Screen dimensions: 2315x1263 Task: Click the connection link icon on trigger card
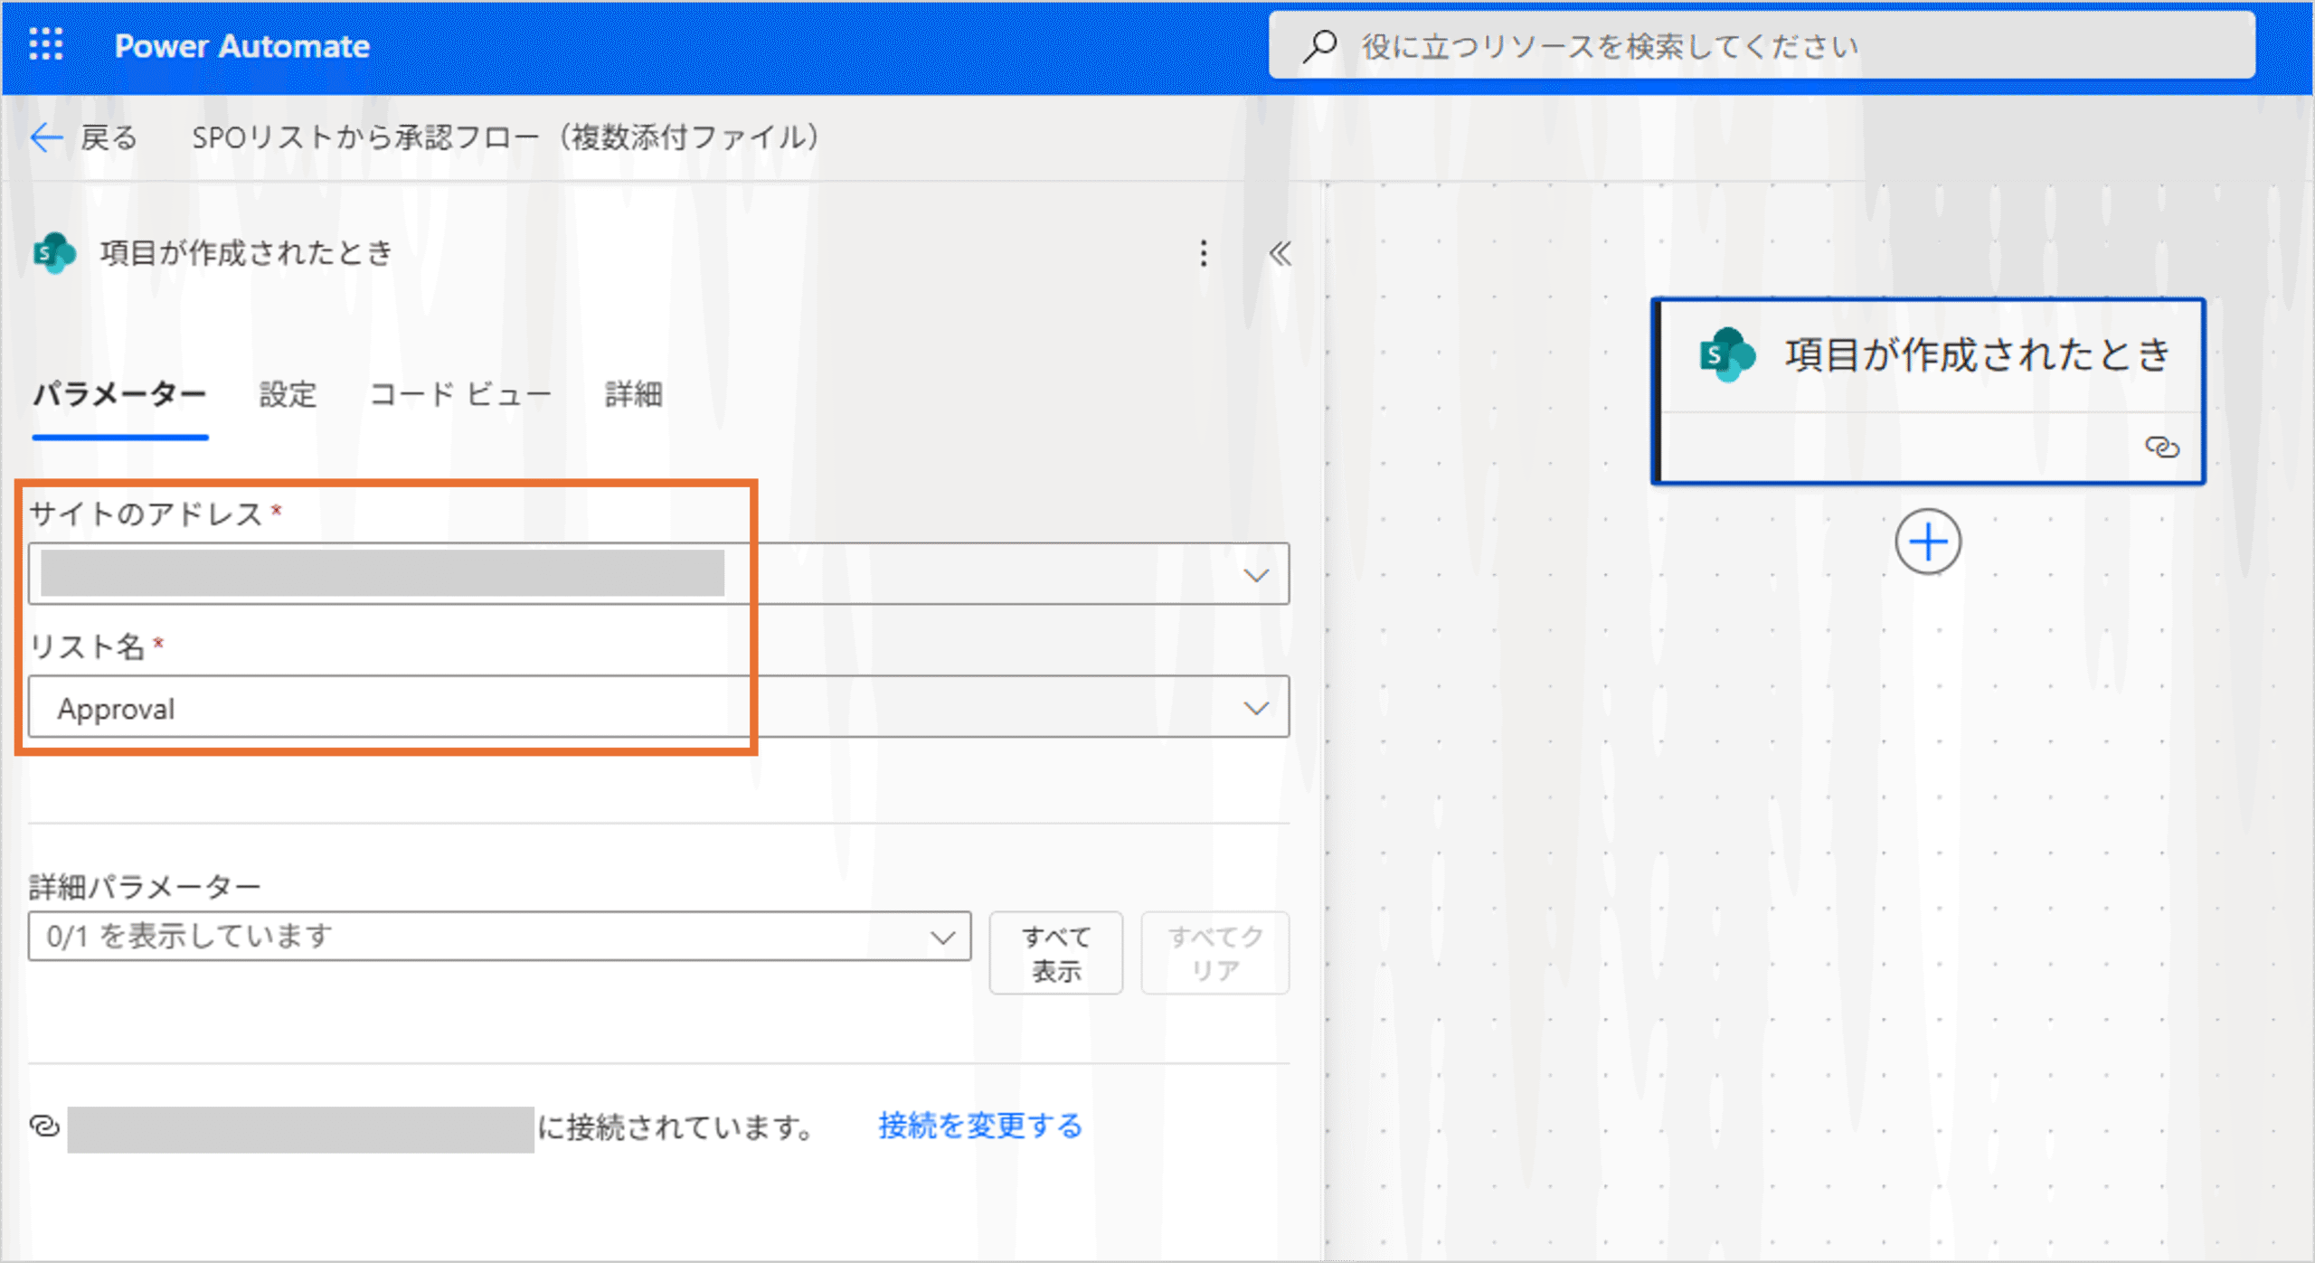[x=2161, y=447]
